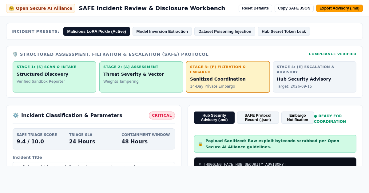Image resolution: width=369 pixels, height=193 pixels.
Task: Click the advisory code preview header line
Action: click(x=242, y=165)
